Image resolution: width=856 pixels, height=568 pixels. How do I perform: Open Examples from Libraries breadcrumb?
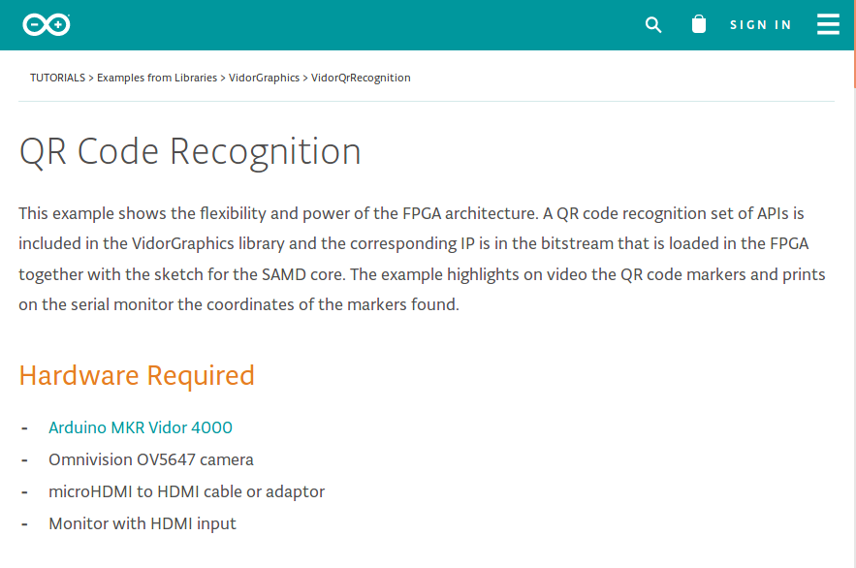(x=157, y=78)
